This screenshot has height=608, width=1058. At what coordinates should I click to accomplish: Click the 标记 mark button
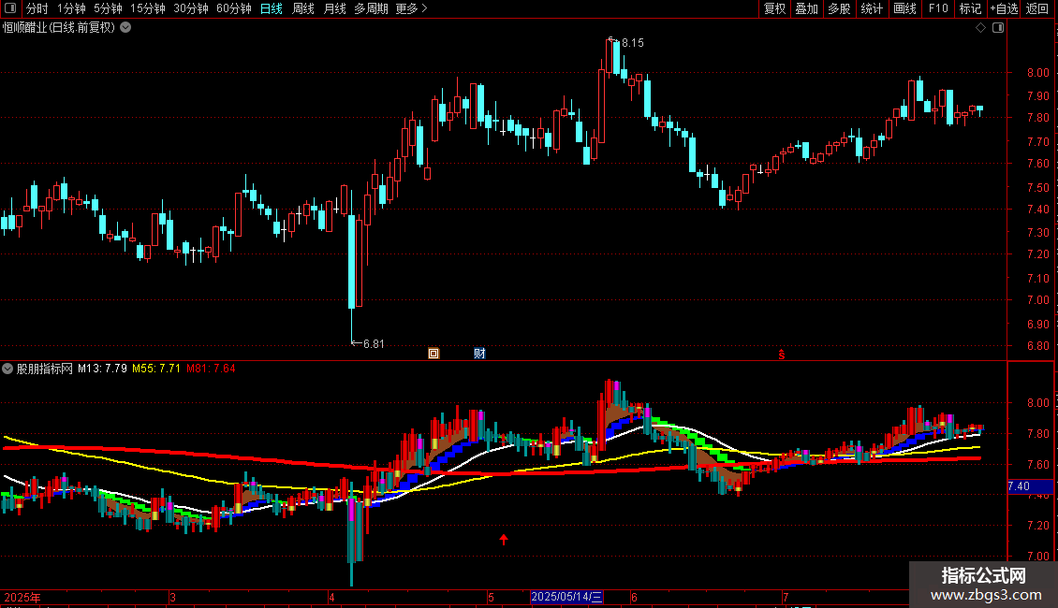click(x=970, y=8)
